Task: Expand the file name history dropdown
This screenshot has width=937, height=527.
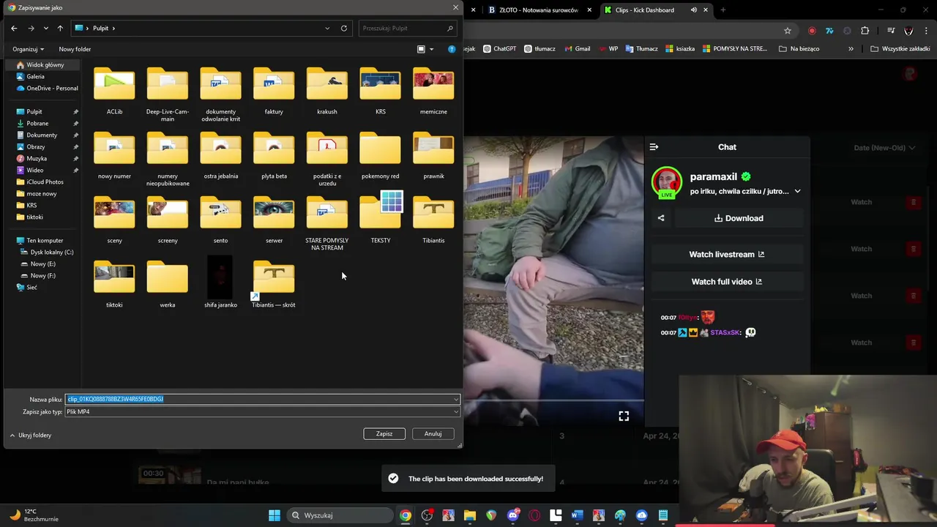Action: pos(456,399)
